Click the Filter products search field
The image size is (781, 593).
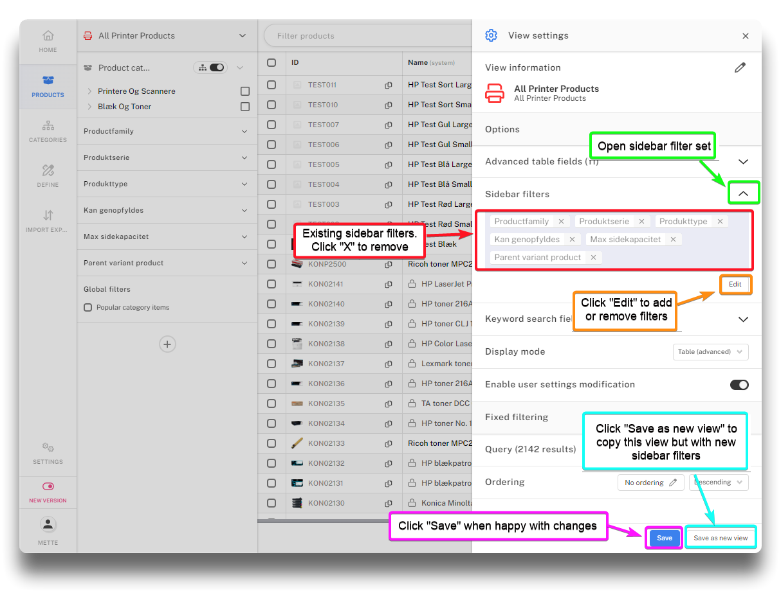tap(367, 36)
